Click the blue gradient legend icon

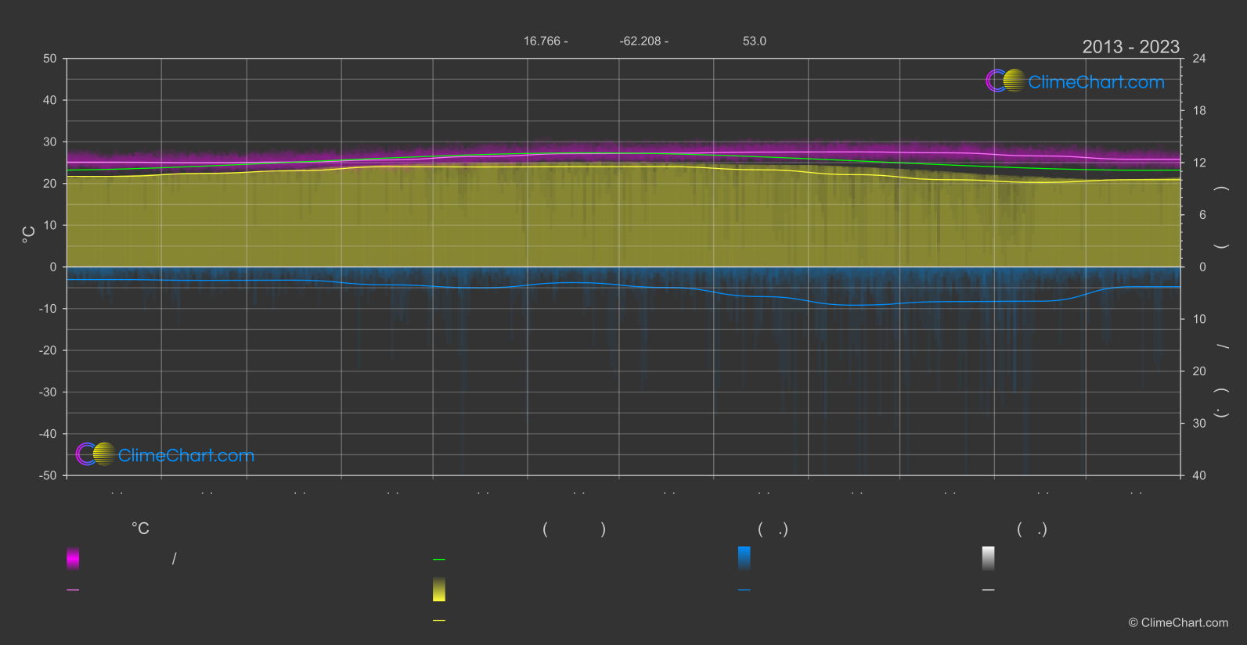point(744,558)
